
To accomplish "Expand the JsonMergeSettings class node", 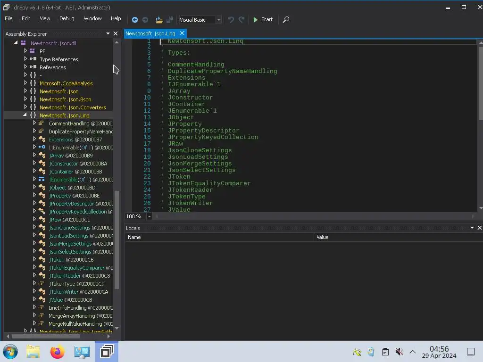I will pos(34,243).
